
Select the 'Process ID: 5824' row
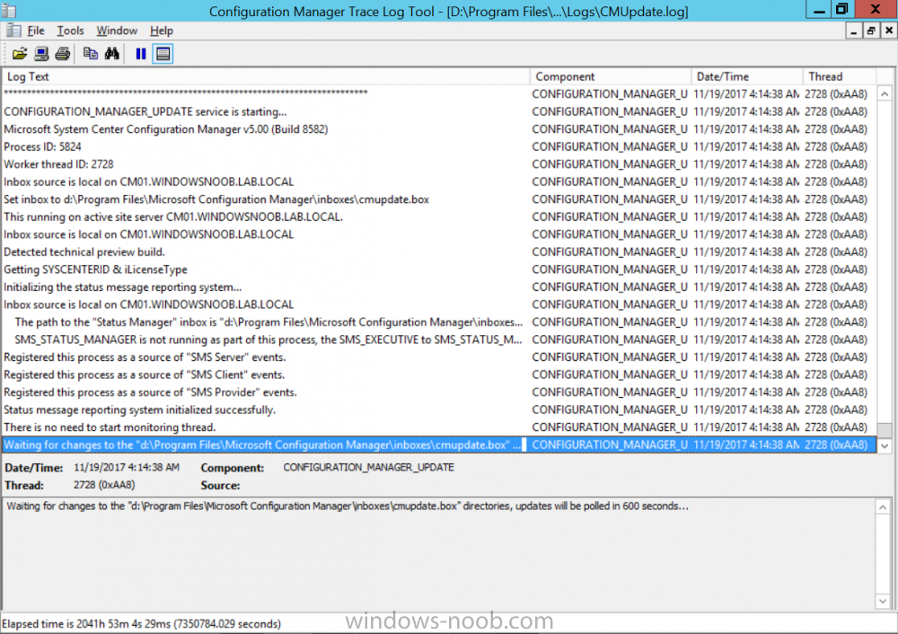[x=439, y=146]
